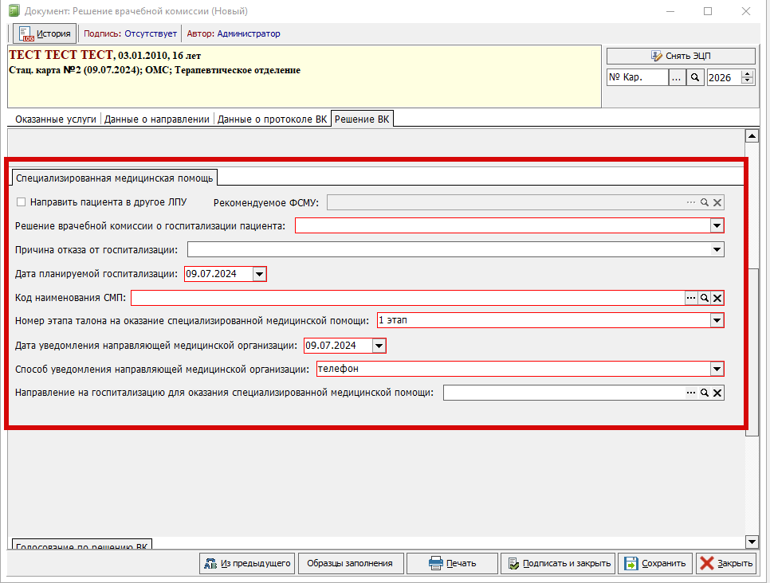Enable Направить пациента в другое ЛПУ checkbox
The height and width of the screenshot is (583, 770).
[x=22, y=202]
